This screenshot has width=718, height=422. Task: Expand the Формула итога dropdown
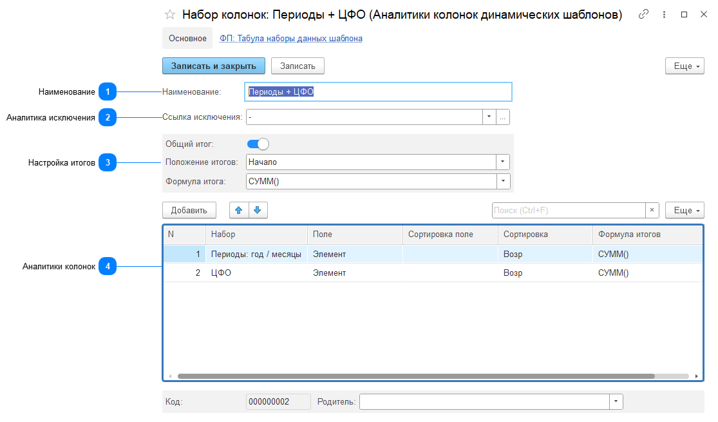pyautogui.click(x=503, y=182)
